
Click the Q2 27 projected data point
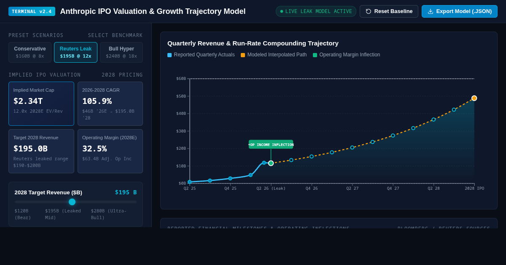[x=352, y=148]
